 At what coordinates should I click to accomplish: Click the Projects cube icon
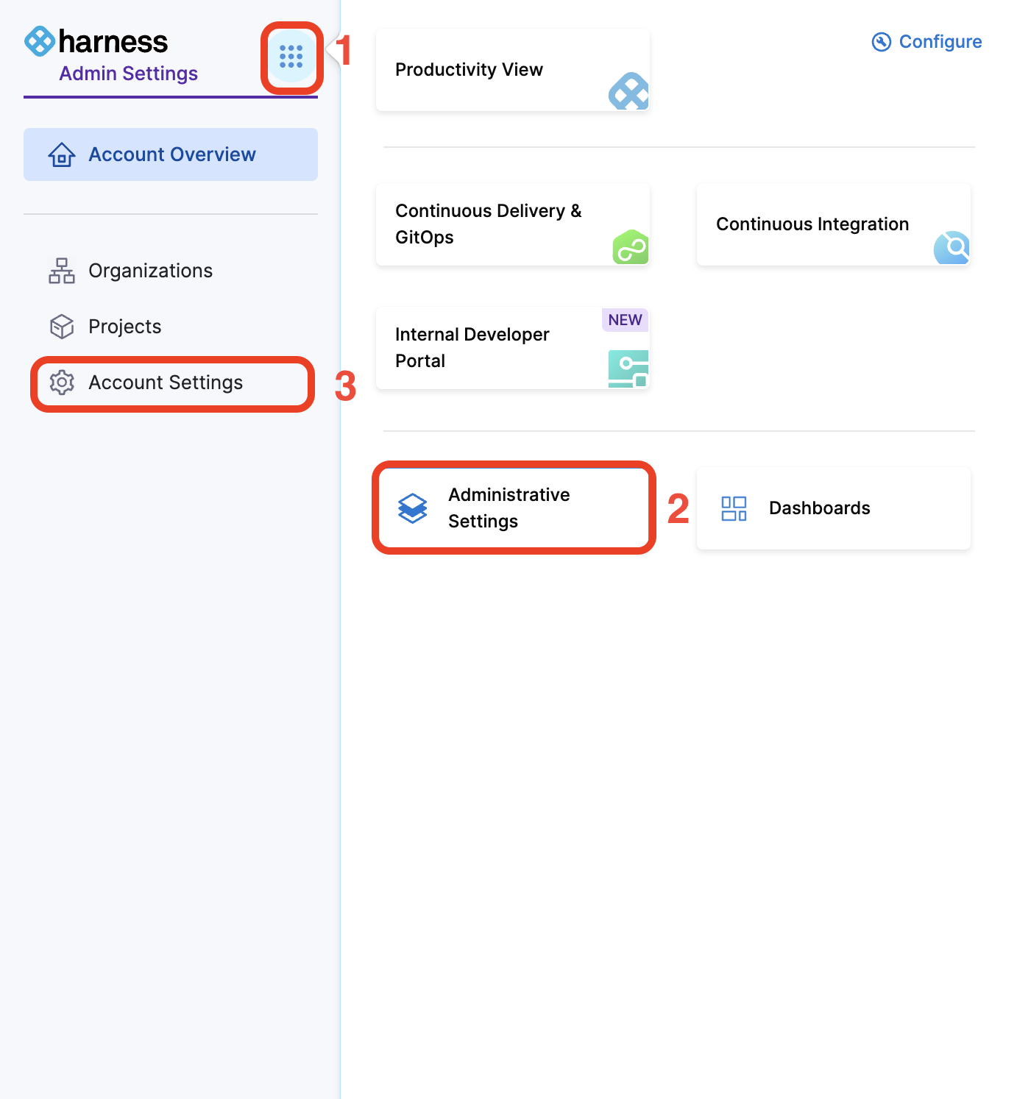(62, 327)
